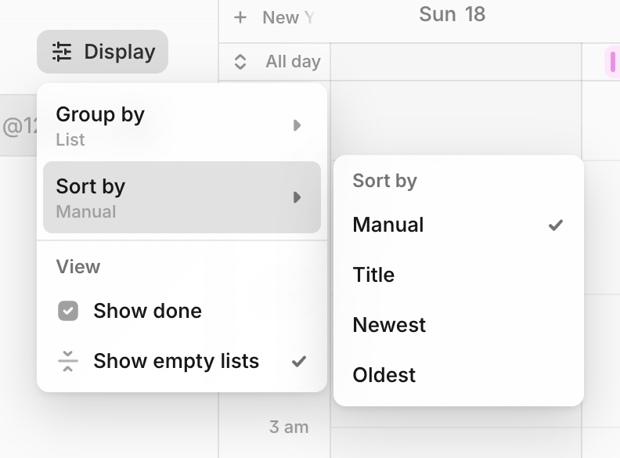Sort tasks by Oldest
620x458 pixels.
pyautogui.click(x=458, y=375)
